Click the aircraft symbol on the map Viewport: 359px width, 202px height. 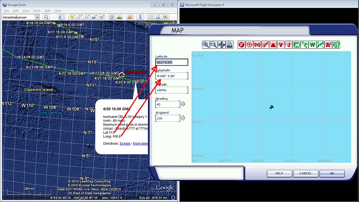click(272, 107)
